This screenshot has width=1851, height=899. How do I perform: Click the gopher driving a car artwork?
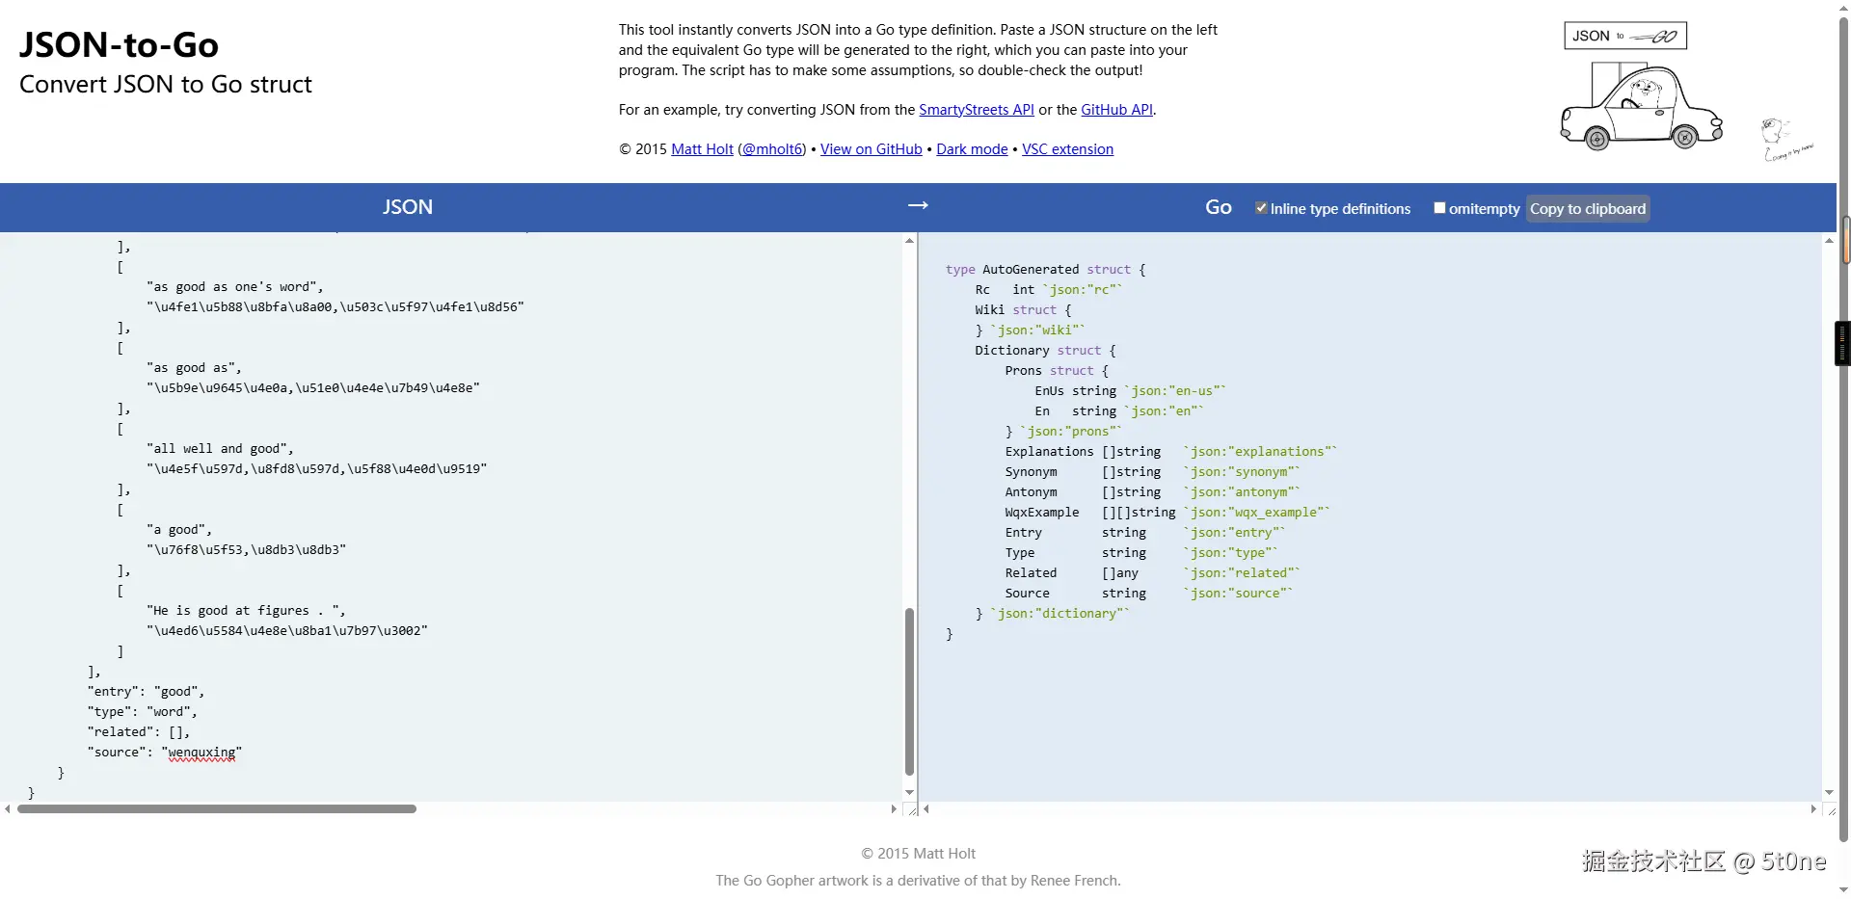click(1641, 106)
